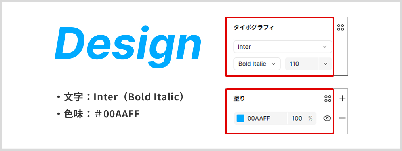
Task: Toggle fill visibility eye icon
Action: (327, 118)
